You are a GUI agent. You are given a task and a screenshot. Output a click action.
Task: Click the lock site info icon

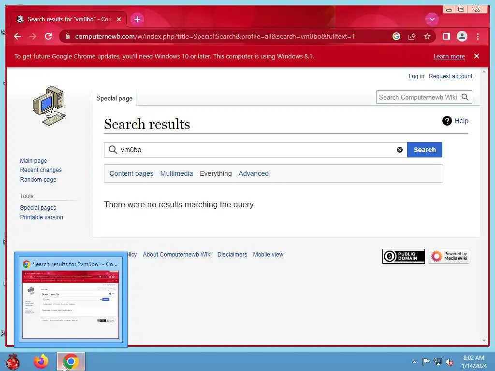[x=67, y=36]
